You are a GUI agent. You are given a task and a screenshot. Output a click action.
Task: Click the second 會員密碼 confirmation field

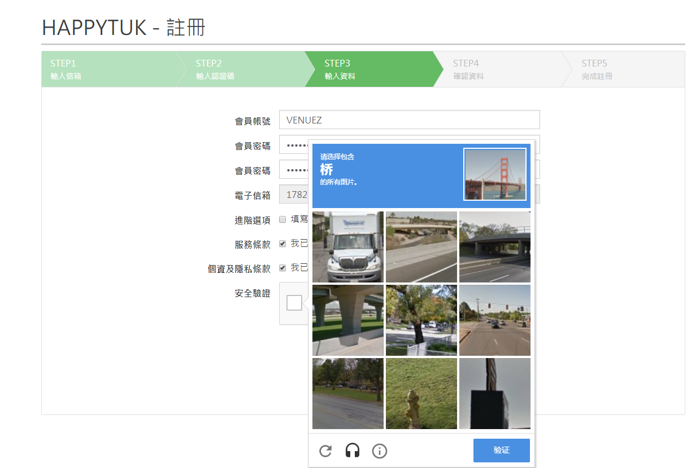coord(294,170)
